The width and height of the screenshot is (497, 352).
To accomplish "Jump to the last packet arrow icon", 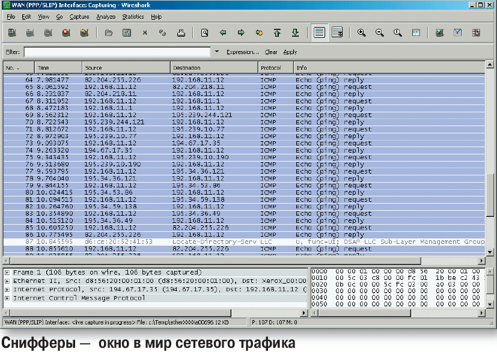I will (x=295, y=32).
